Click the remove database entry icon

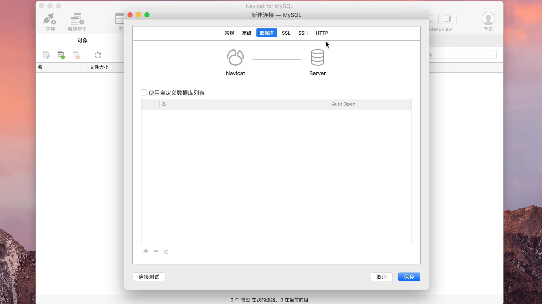(156, 251)
